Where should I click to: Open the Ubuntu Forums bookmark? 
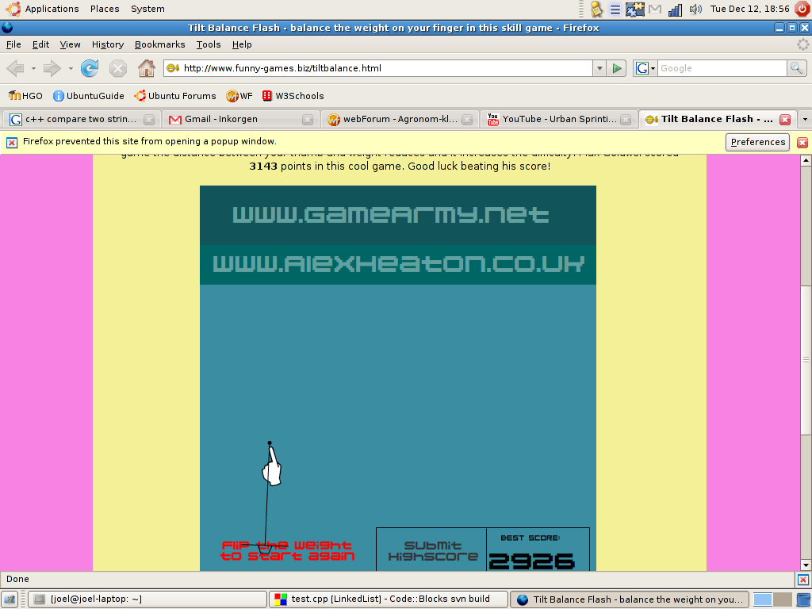[x=175, y=96]
